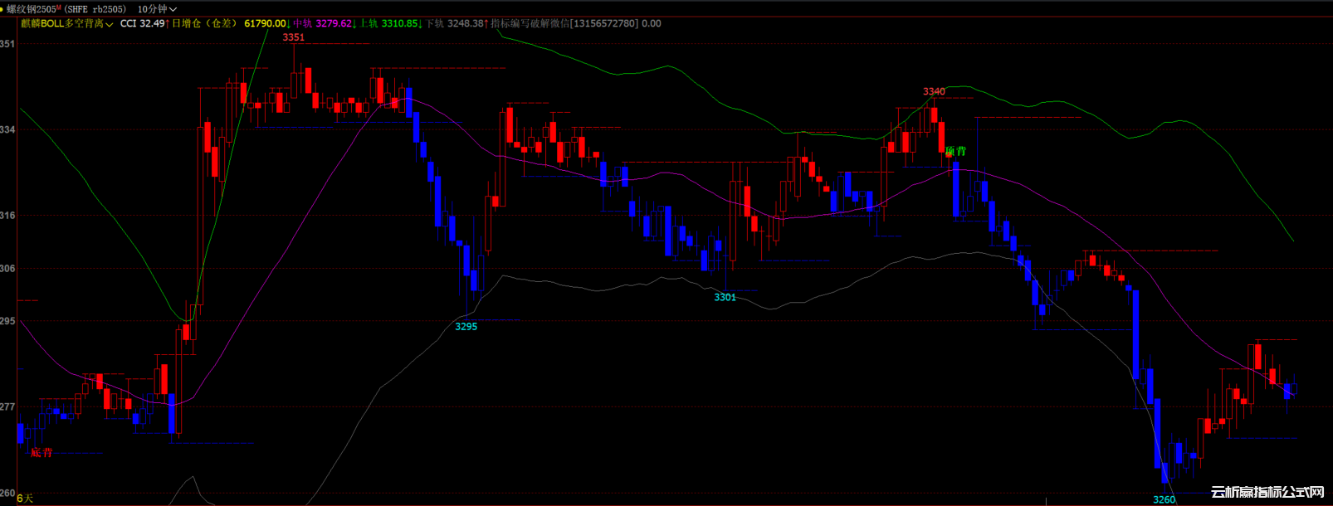Click the 螺纹钢2505 contract title

click(32, 9)
